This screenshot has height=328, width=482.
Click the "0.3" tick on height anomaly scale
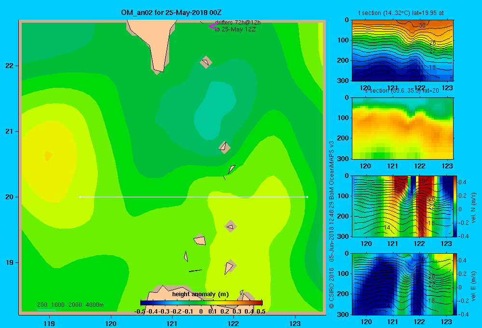(237, 311)
